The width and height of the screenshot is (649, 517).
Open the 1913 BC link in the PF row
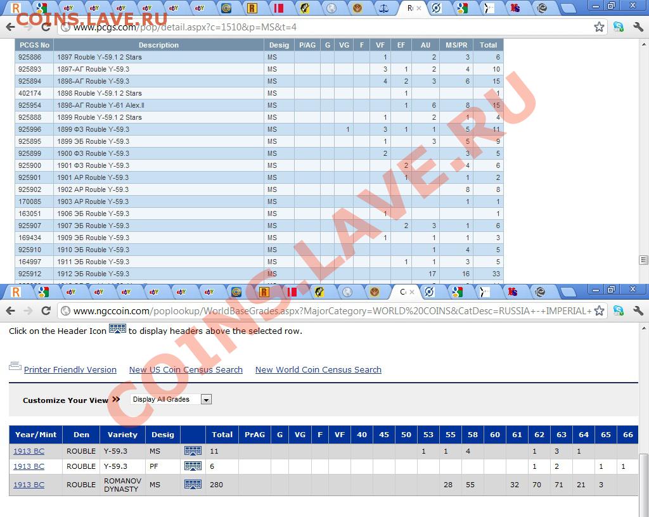pos(29,466)
